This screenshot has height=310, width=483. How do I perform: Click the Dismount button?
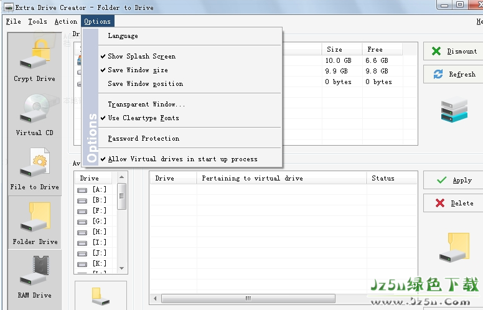point(454,51)
